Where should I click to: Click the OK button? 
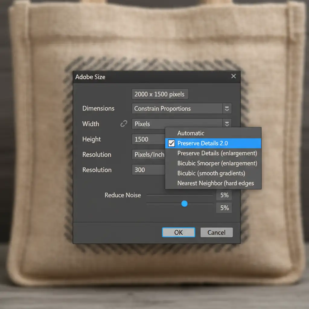click(x=178, y=232)
